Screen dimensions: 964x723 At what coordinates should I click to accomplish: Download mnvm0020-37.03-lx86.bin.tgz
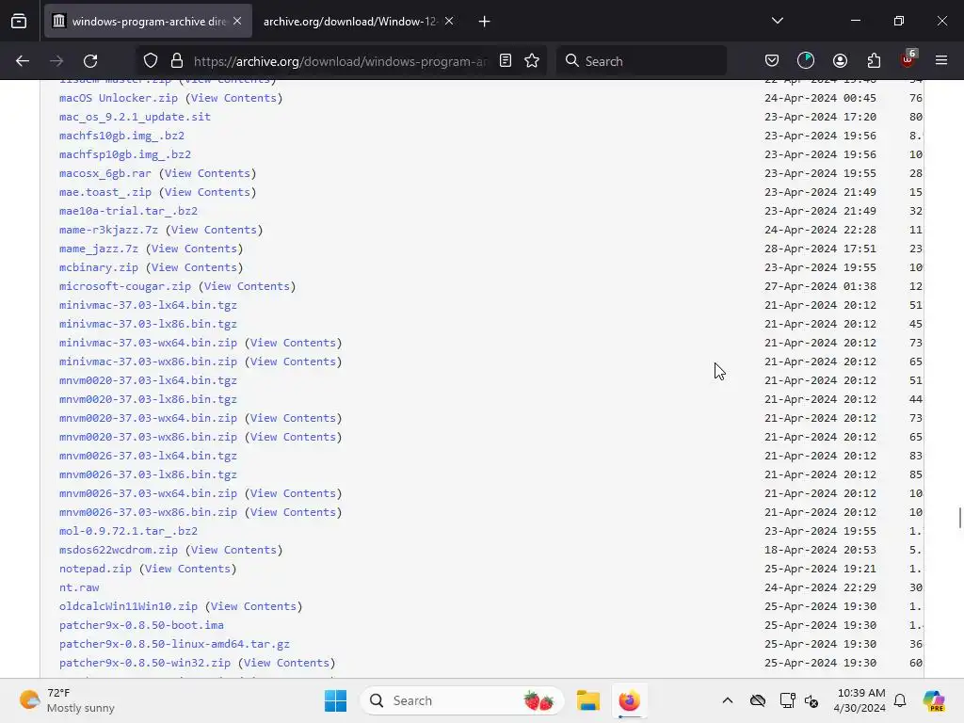point(148,399)
